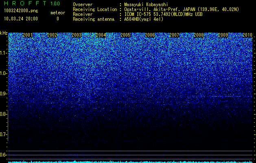Click the 2001 time marker
The height and width of the screenshot is (163, 256).
pyautogui.click(x=28, y=35)
